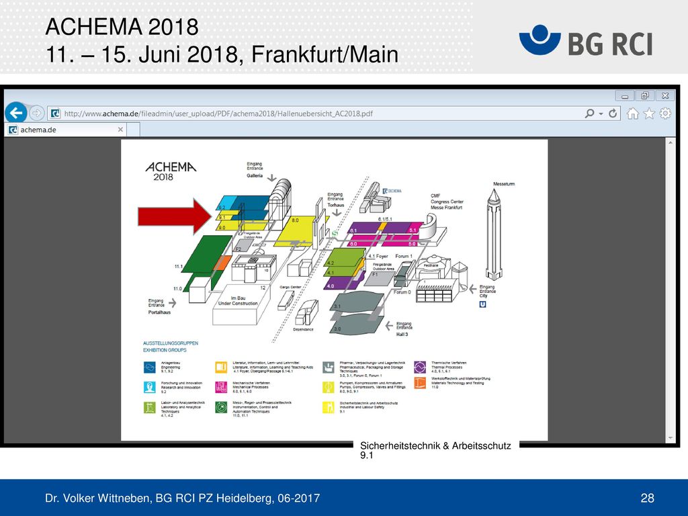
Task: Click the Pharma-, Verpackungs- legend icon
Action: coord(328,367)
